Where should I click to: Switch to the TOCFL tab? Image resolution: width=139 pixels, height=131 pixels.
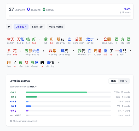click(x=123, y=81)
